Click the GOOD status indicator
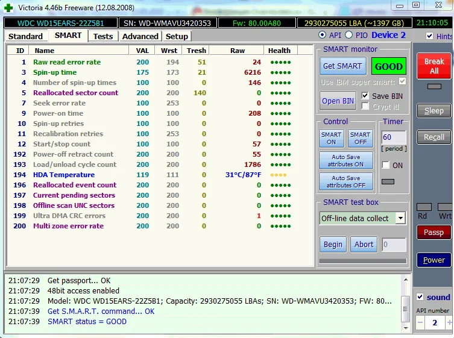This screenshot has width=454, height=338. (388, 66)
